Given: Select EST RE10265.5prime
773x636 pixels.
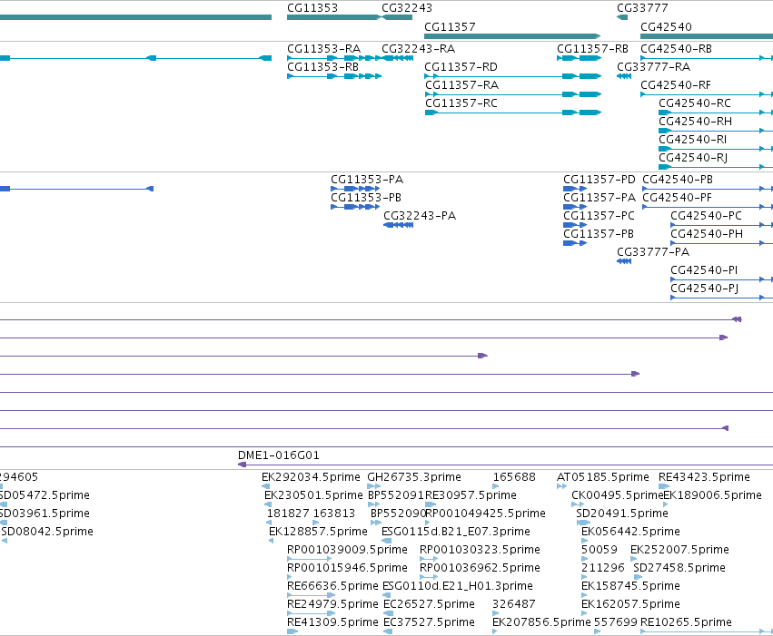Looking at the screenshot, I should [x=686, y=623].
